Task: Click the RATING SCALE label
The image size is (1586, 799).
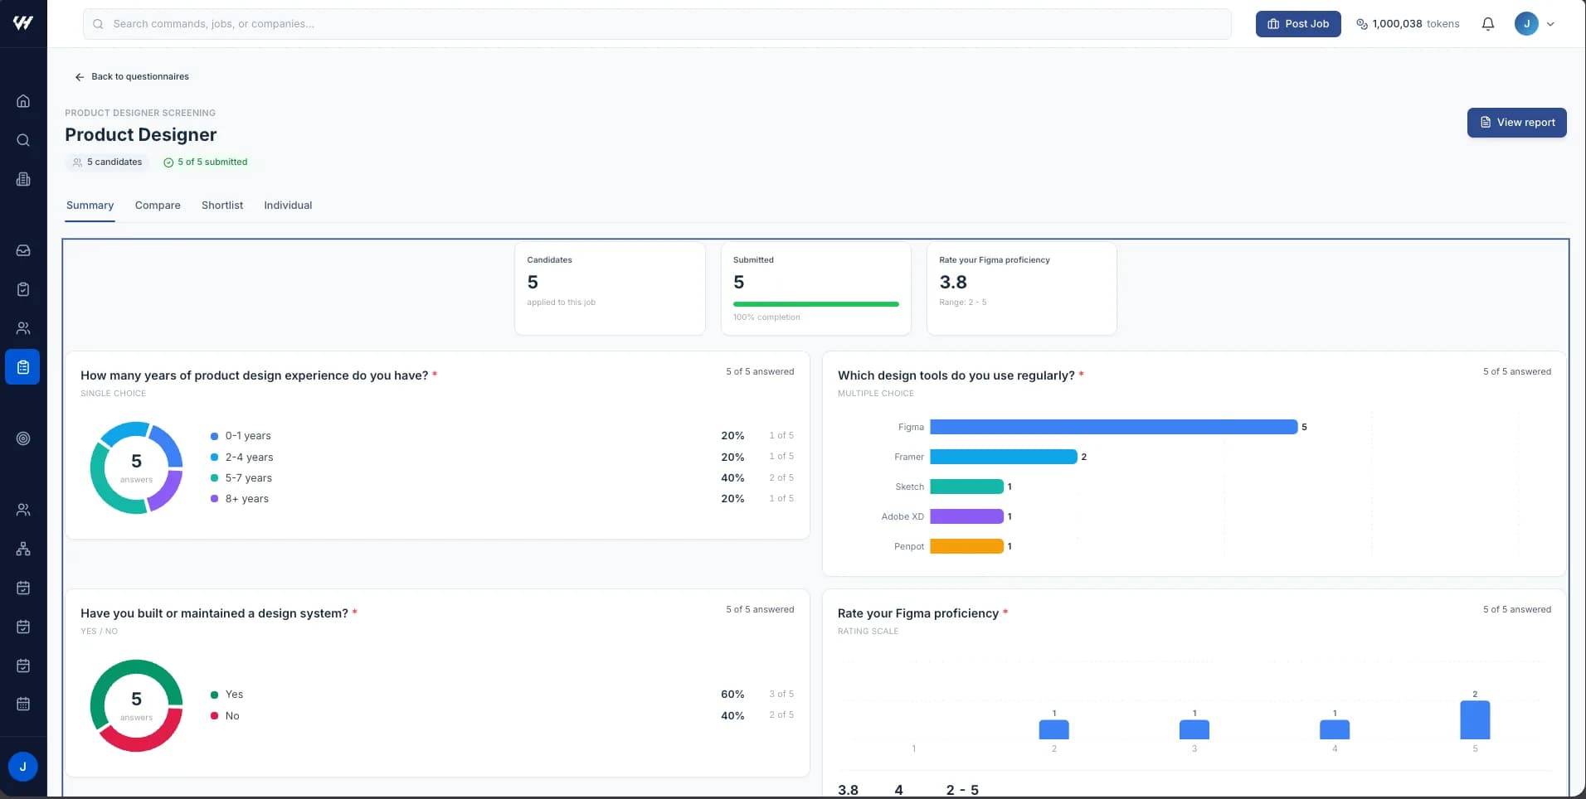Action: [x=868, y=632]
